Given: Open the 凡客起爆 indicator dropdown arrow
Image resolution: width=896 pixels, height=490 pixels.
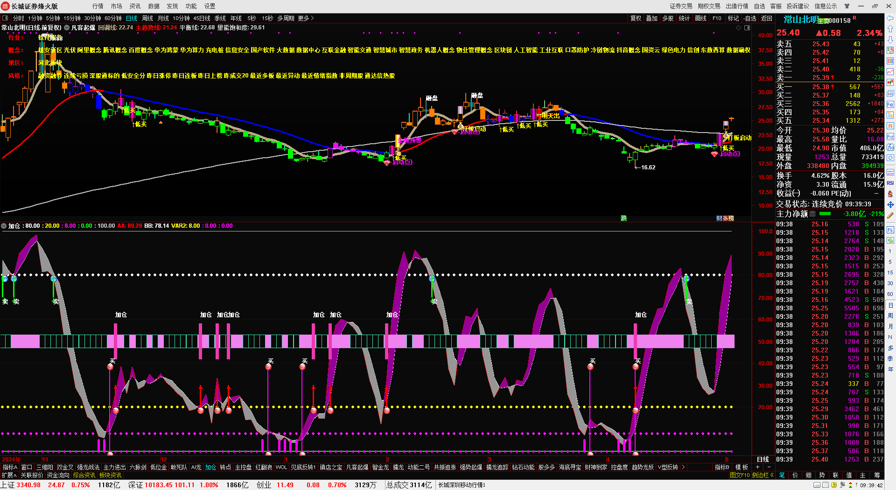Looking at the screenshot, I should (67, 28).
